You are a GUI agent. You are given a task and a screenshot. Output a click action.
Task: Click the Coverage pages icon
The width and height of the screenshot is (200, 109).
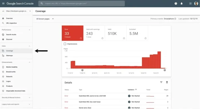point(3,51)
